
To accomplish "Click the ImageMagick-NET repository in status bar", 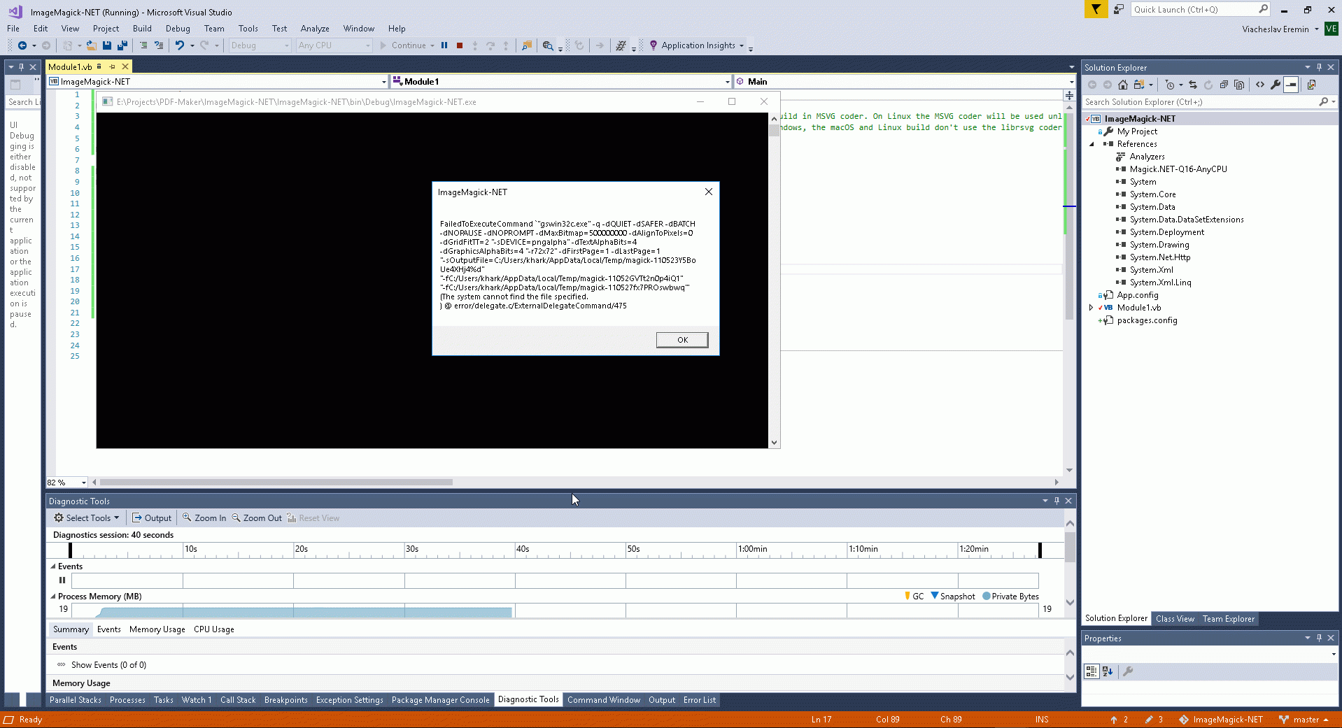I will point(1221,720).
